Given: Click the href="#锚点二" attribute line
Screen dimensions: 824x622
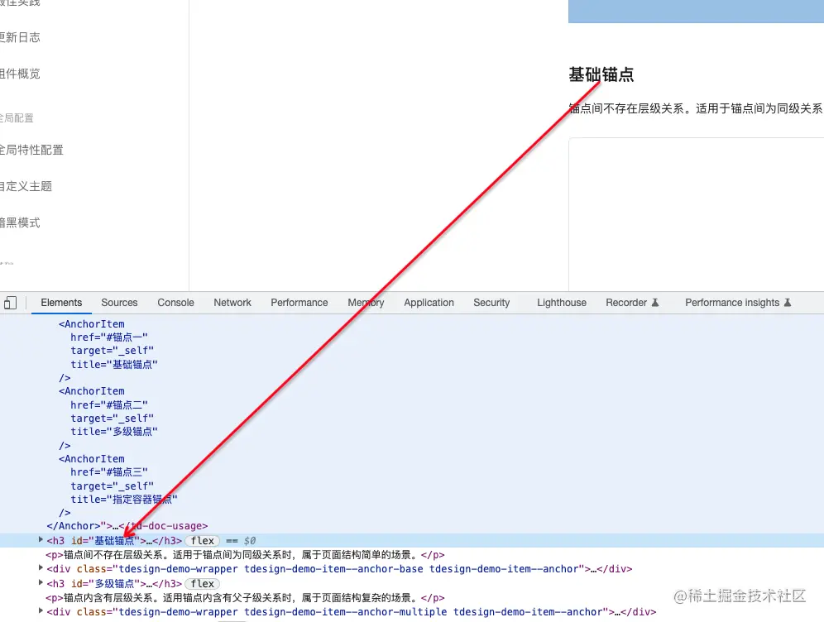Looking at the screenshot, I should coord(109,404).
